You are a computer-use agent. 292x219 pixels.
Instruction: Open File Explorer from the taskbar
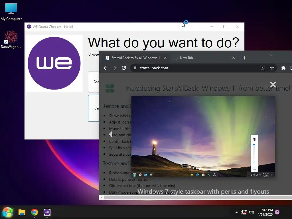(22, 212)
